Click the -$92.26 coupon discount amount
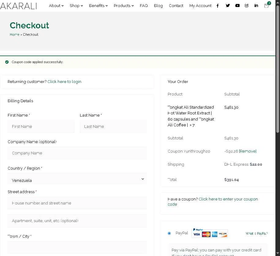This screenshot has height=256, width=280. tap(231, 151)
